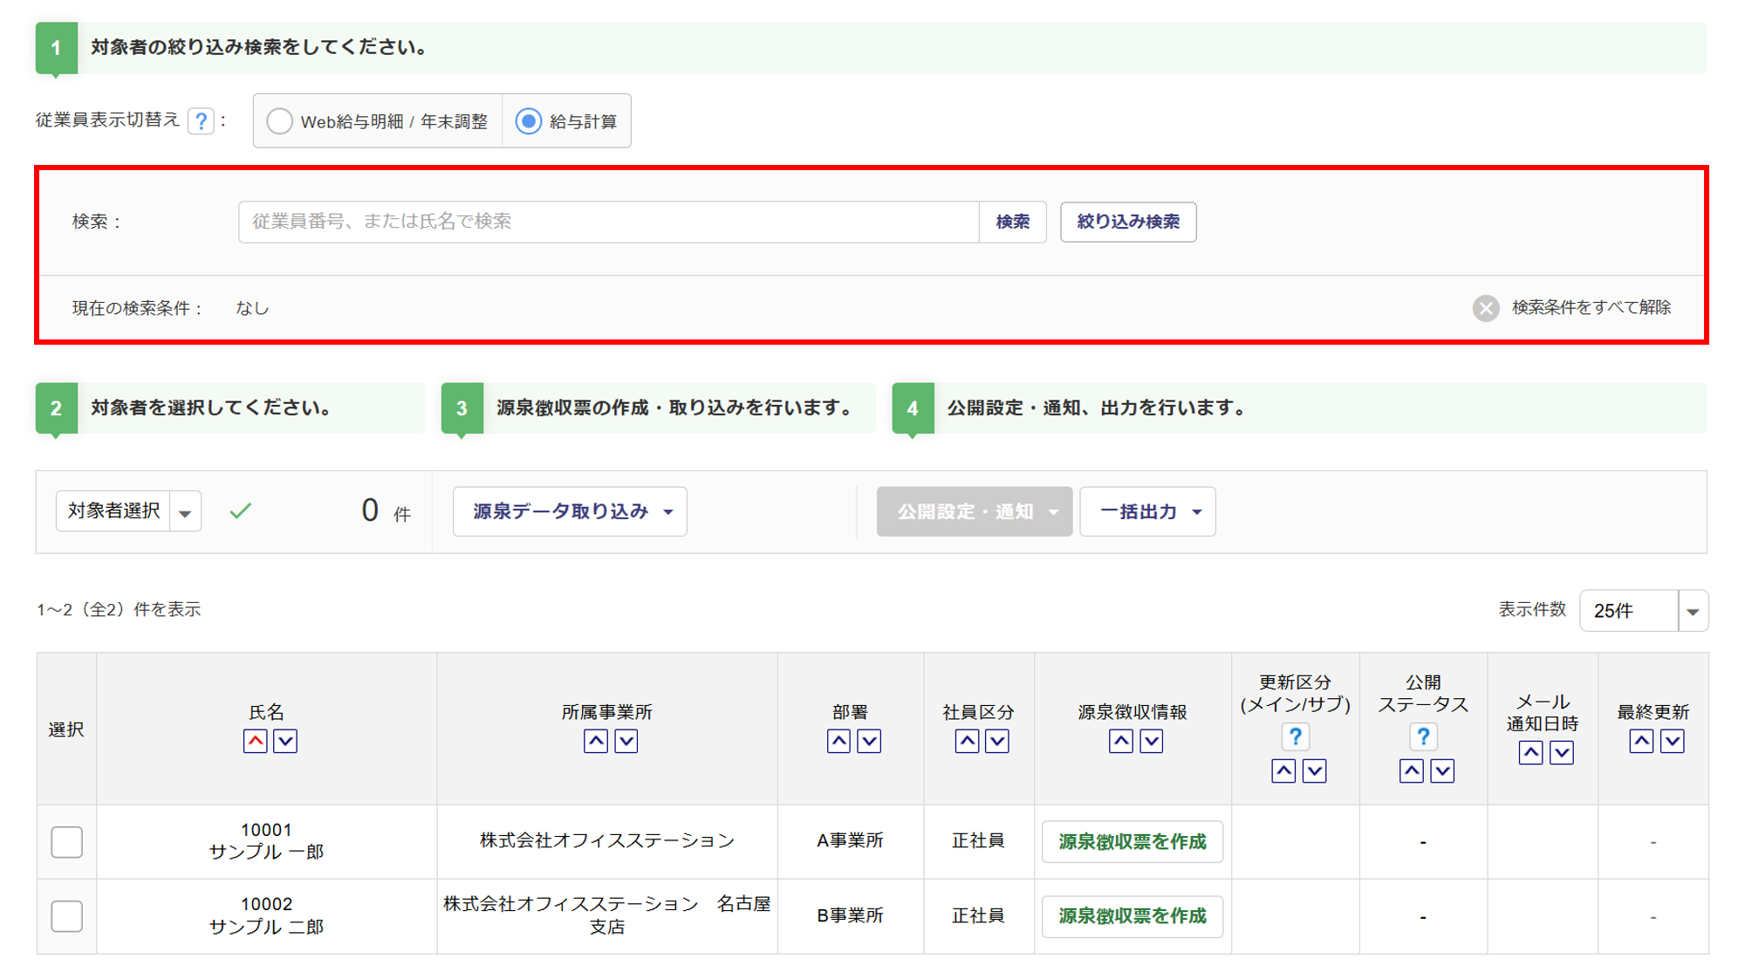The height and width of the screenshot is (966, 1745).
Task: Sort 所属事業所 column descending
Action: click(x=626, y=741)
